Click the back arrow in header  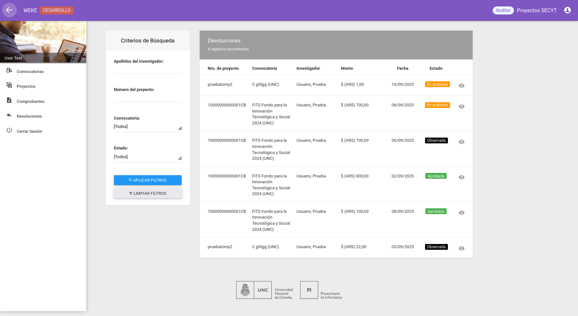pos(9,10)
